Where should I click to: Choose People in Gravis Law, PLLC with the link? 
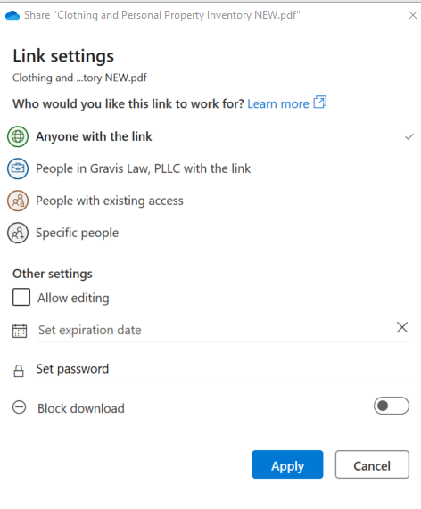point(210,168)
